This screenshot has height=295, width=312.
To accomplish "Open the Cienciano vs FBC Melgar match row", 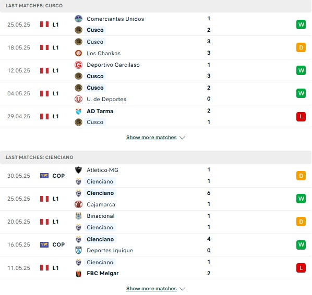I will [156, 268].
